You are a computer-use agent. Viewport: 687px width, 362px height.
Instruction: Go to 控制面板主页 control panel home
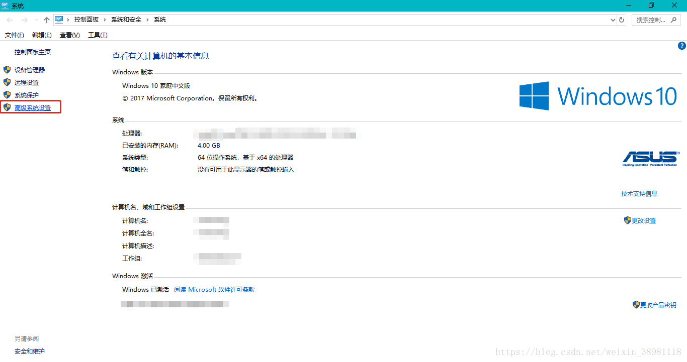tap(33, 52)
